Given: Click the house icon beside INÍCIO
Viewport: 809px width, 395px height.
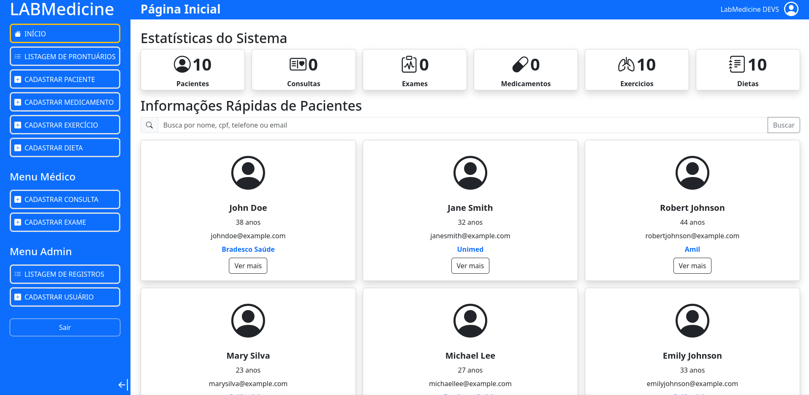Looking at the screenshot, I should point(18,34).
